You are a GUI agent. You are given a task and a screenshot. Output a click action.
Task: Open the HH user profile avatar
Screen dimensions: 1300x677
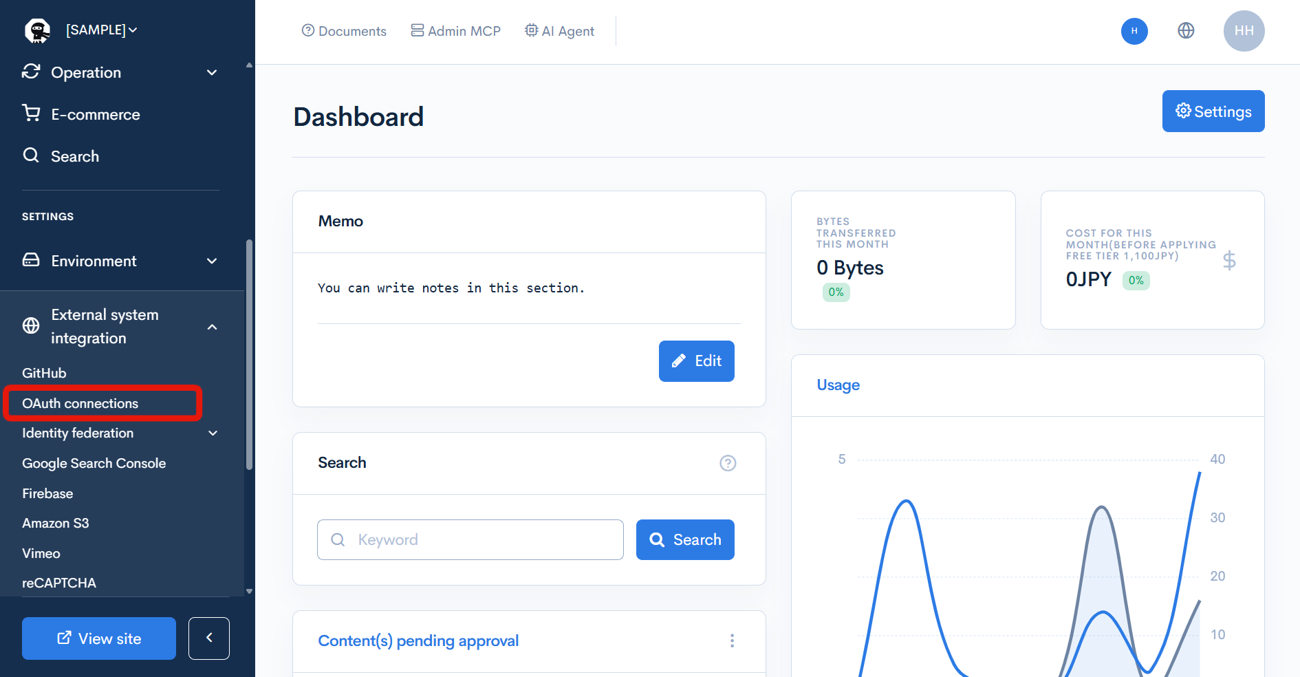(1244, 31)
